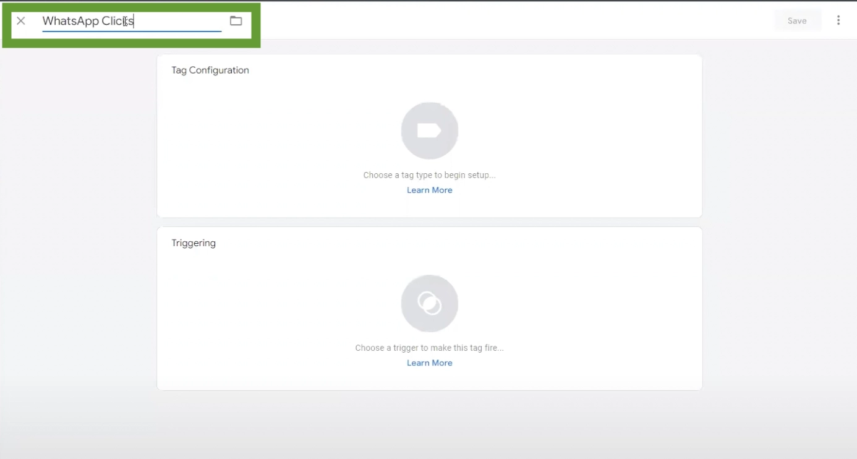Click the tag name field 'WhatsApp Clicks'
This screenshot has height=459, width=857.
[132, 21]
